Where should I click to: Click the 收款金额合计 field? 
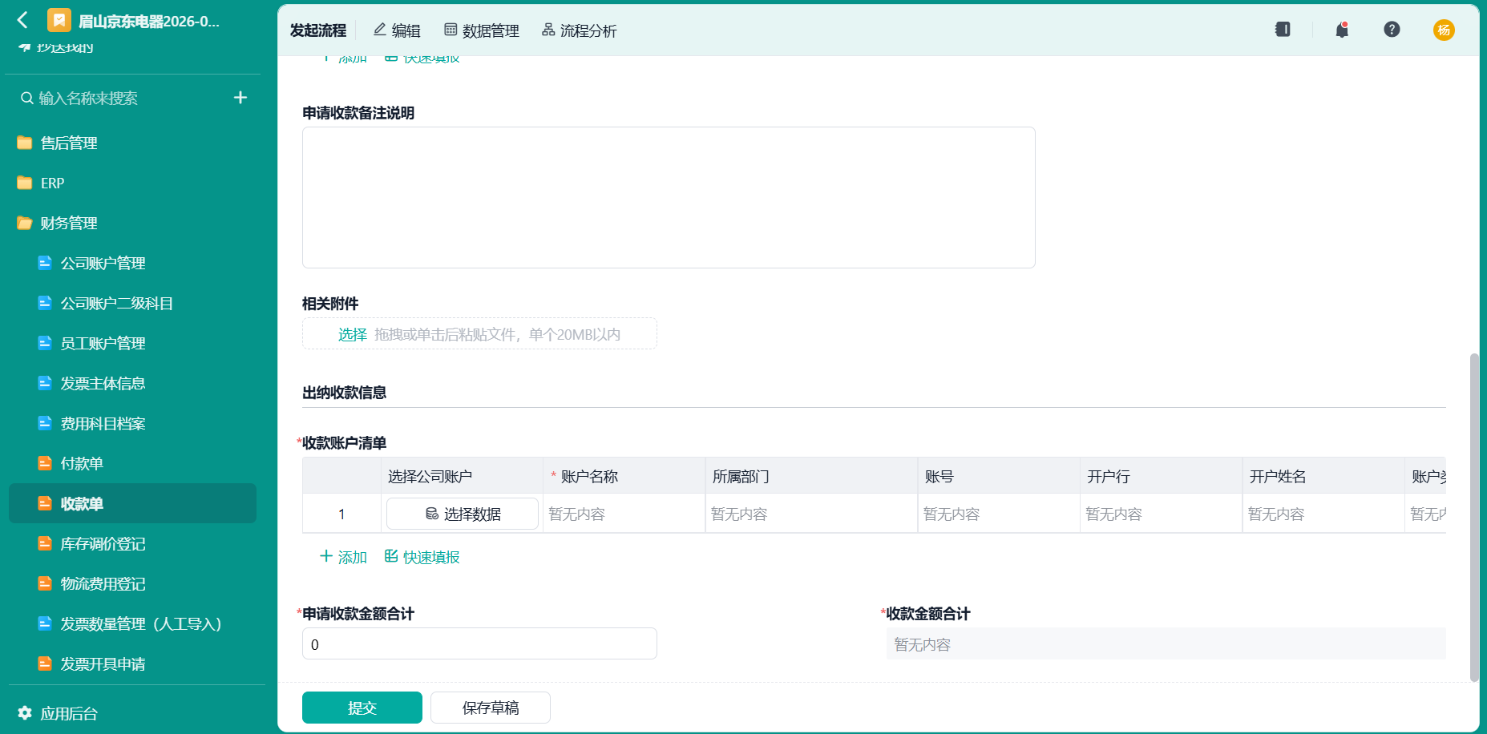[x=1166, y=643]
